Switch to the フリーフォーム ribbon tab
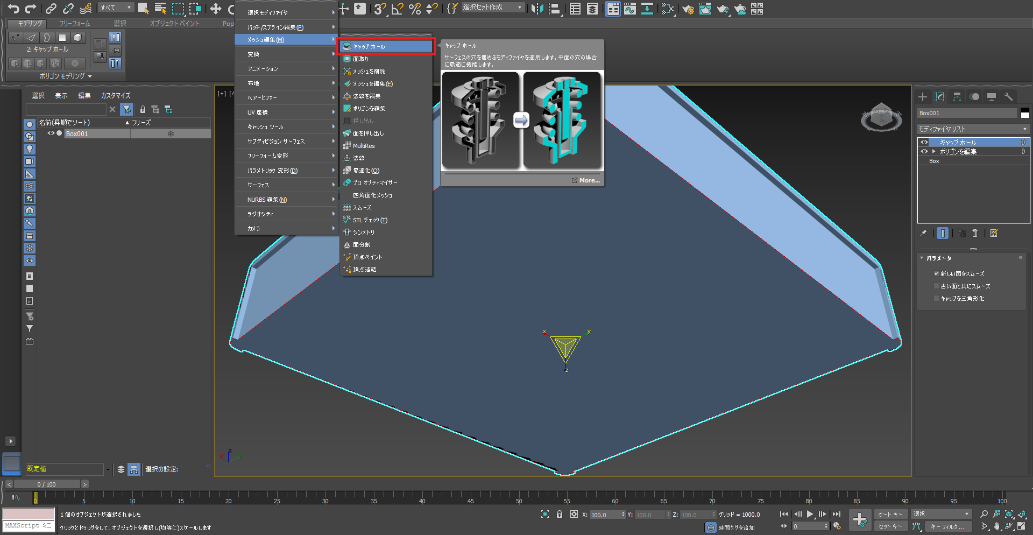Viewport: 1033px width, 535px height. pyautogui.click(x=74, y=24)
